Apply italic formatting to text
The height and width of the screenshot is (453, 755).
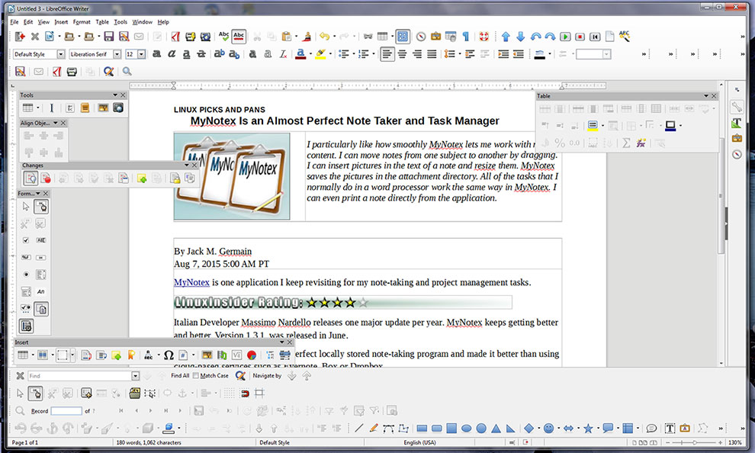click(x=172, y=54)
